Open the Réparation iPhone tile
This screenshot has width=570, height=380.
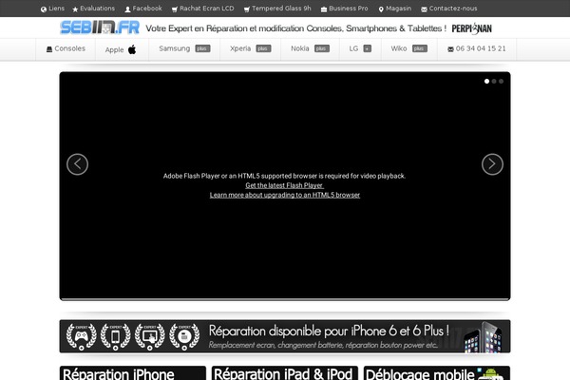click(133, 373)
